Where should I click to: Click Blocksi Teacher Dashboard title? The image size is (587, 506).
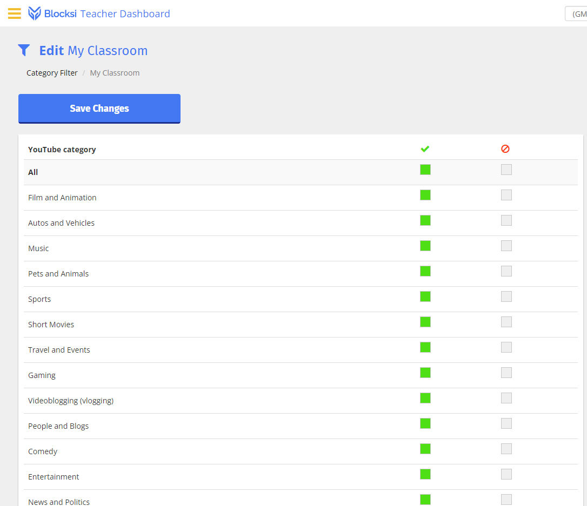pyautogui.click(x=107, y=14)
